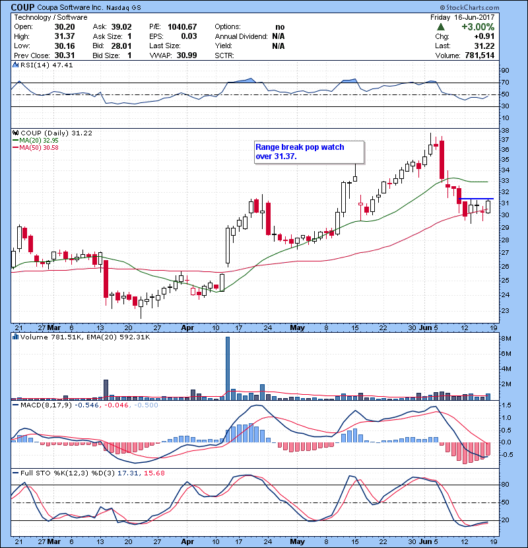Click the Volume 781.51K, EMA(20) 592.31K label

click(85, 337)
